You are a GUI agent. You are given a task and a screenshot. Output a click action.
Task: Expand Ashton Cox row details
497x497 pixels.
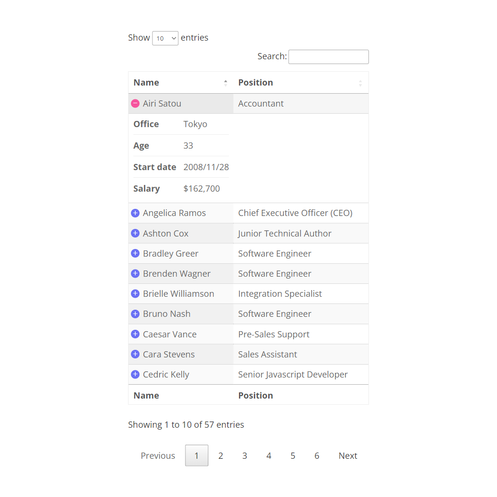pyautogui.click(x=135, y=233)
